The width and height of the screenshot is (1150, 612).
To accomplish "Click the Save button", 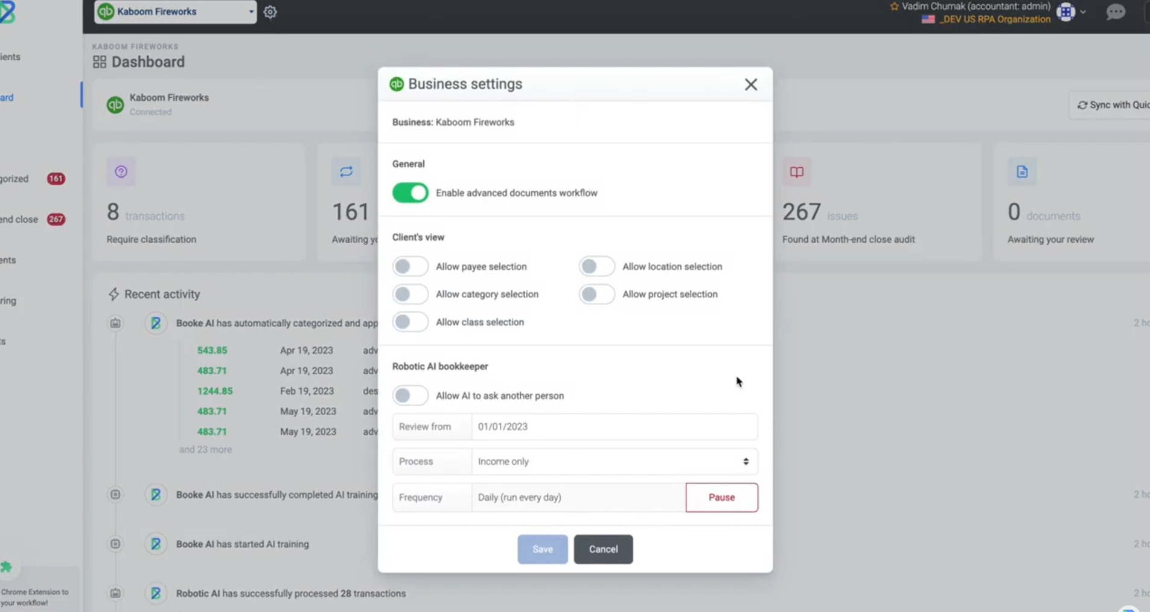I will coord(542,549).
